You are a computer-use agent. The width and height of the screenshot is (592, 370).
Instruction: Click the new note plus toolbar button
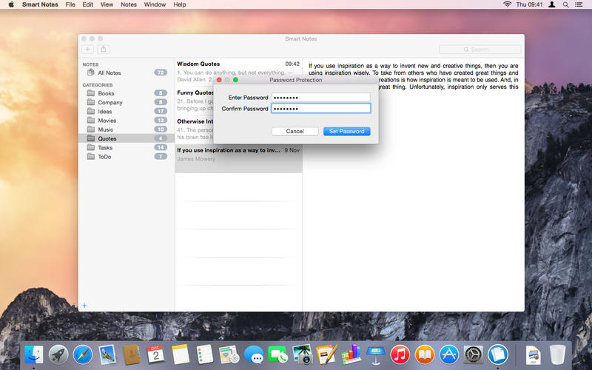click(87, 49)
